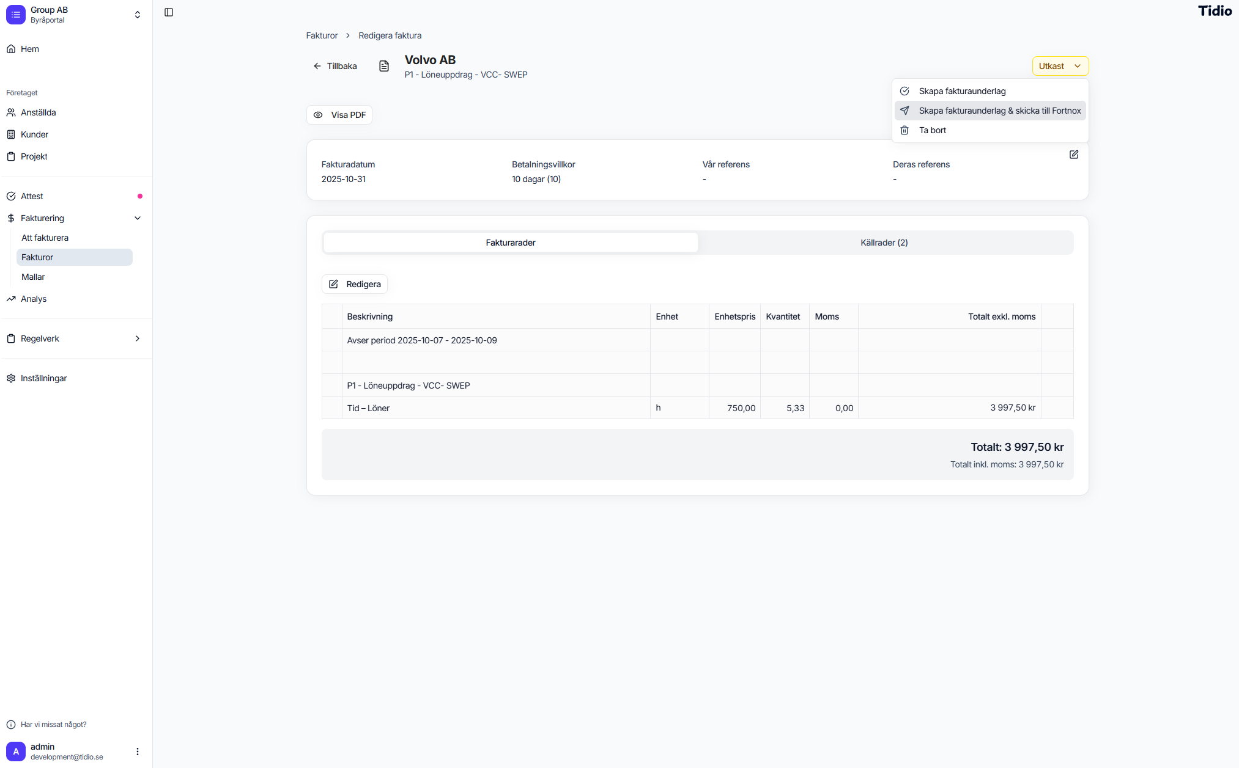Click the Fakturadatum value 2025-10-31
Image resolution: width=1239 pixels, height=768 pixels.
343,179
